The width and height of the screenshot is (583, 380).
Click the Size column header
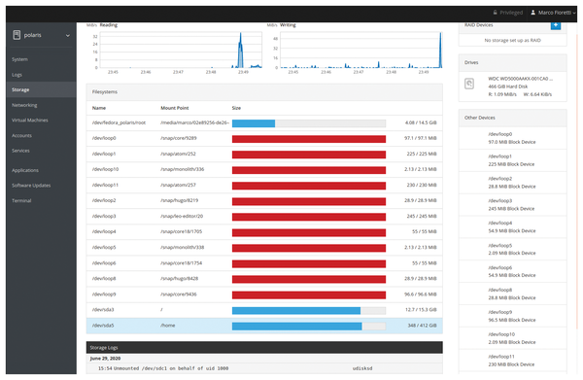tap(236, 108)
